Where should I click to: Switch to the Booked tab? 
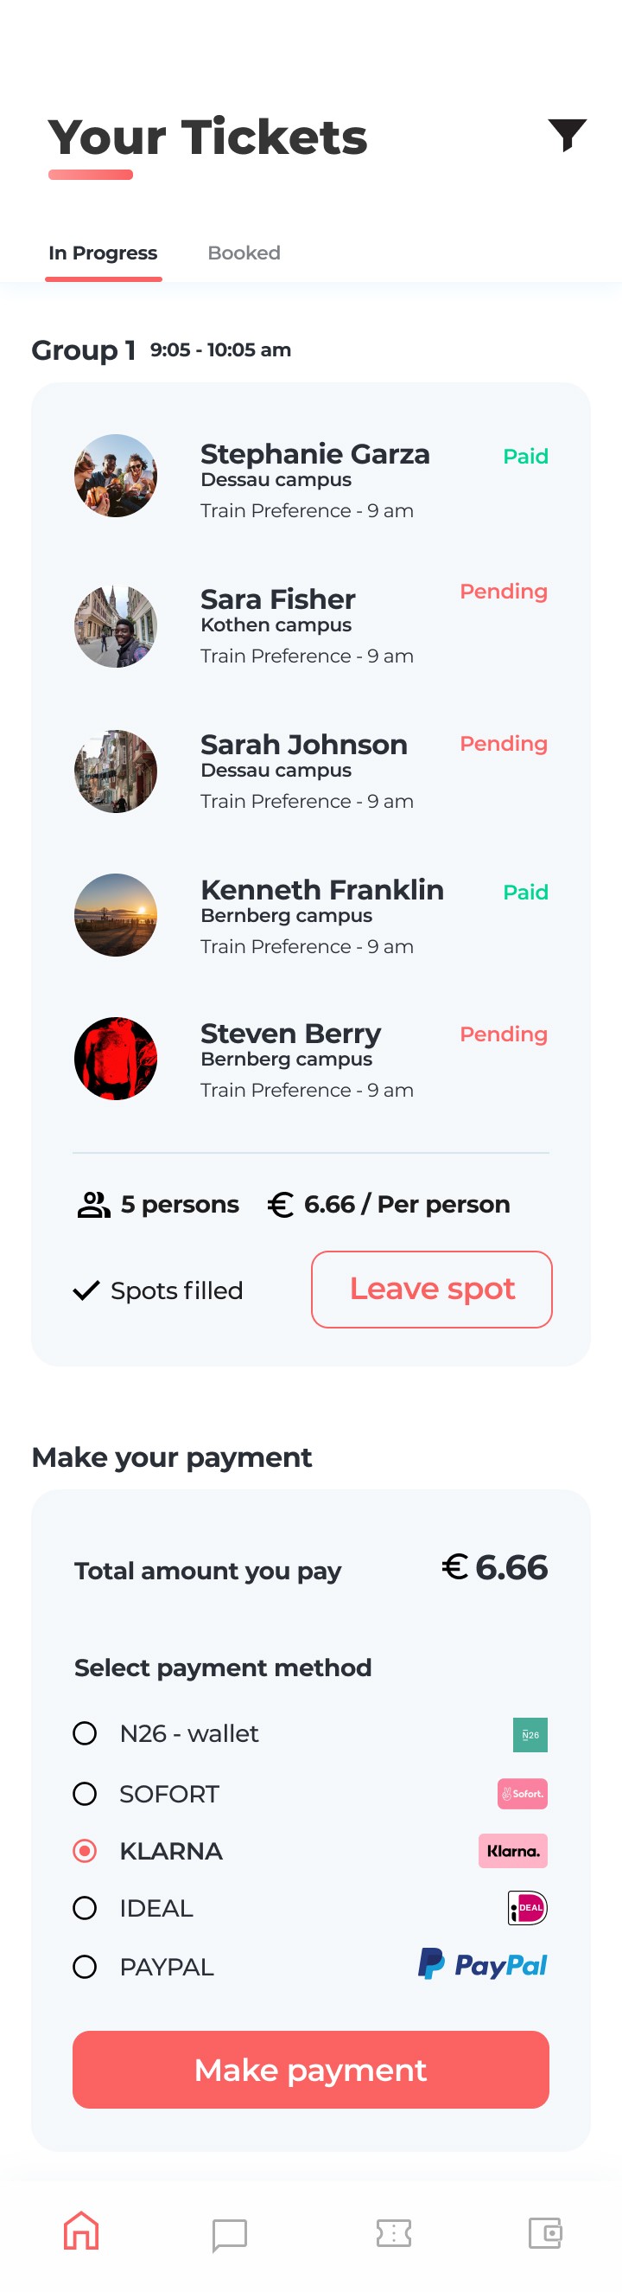click(x=244, y=253)
